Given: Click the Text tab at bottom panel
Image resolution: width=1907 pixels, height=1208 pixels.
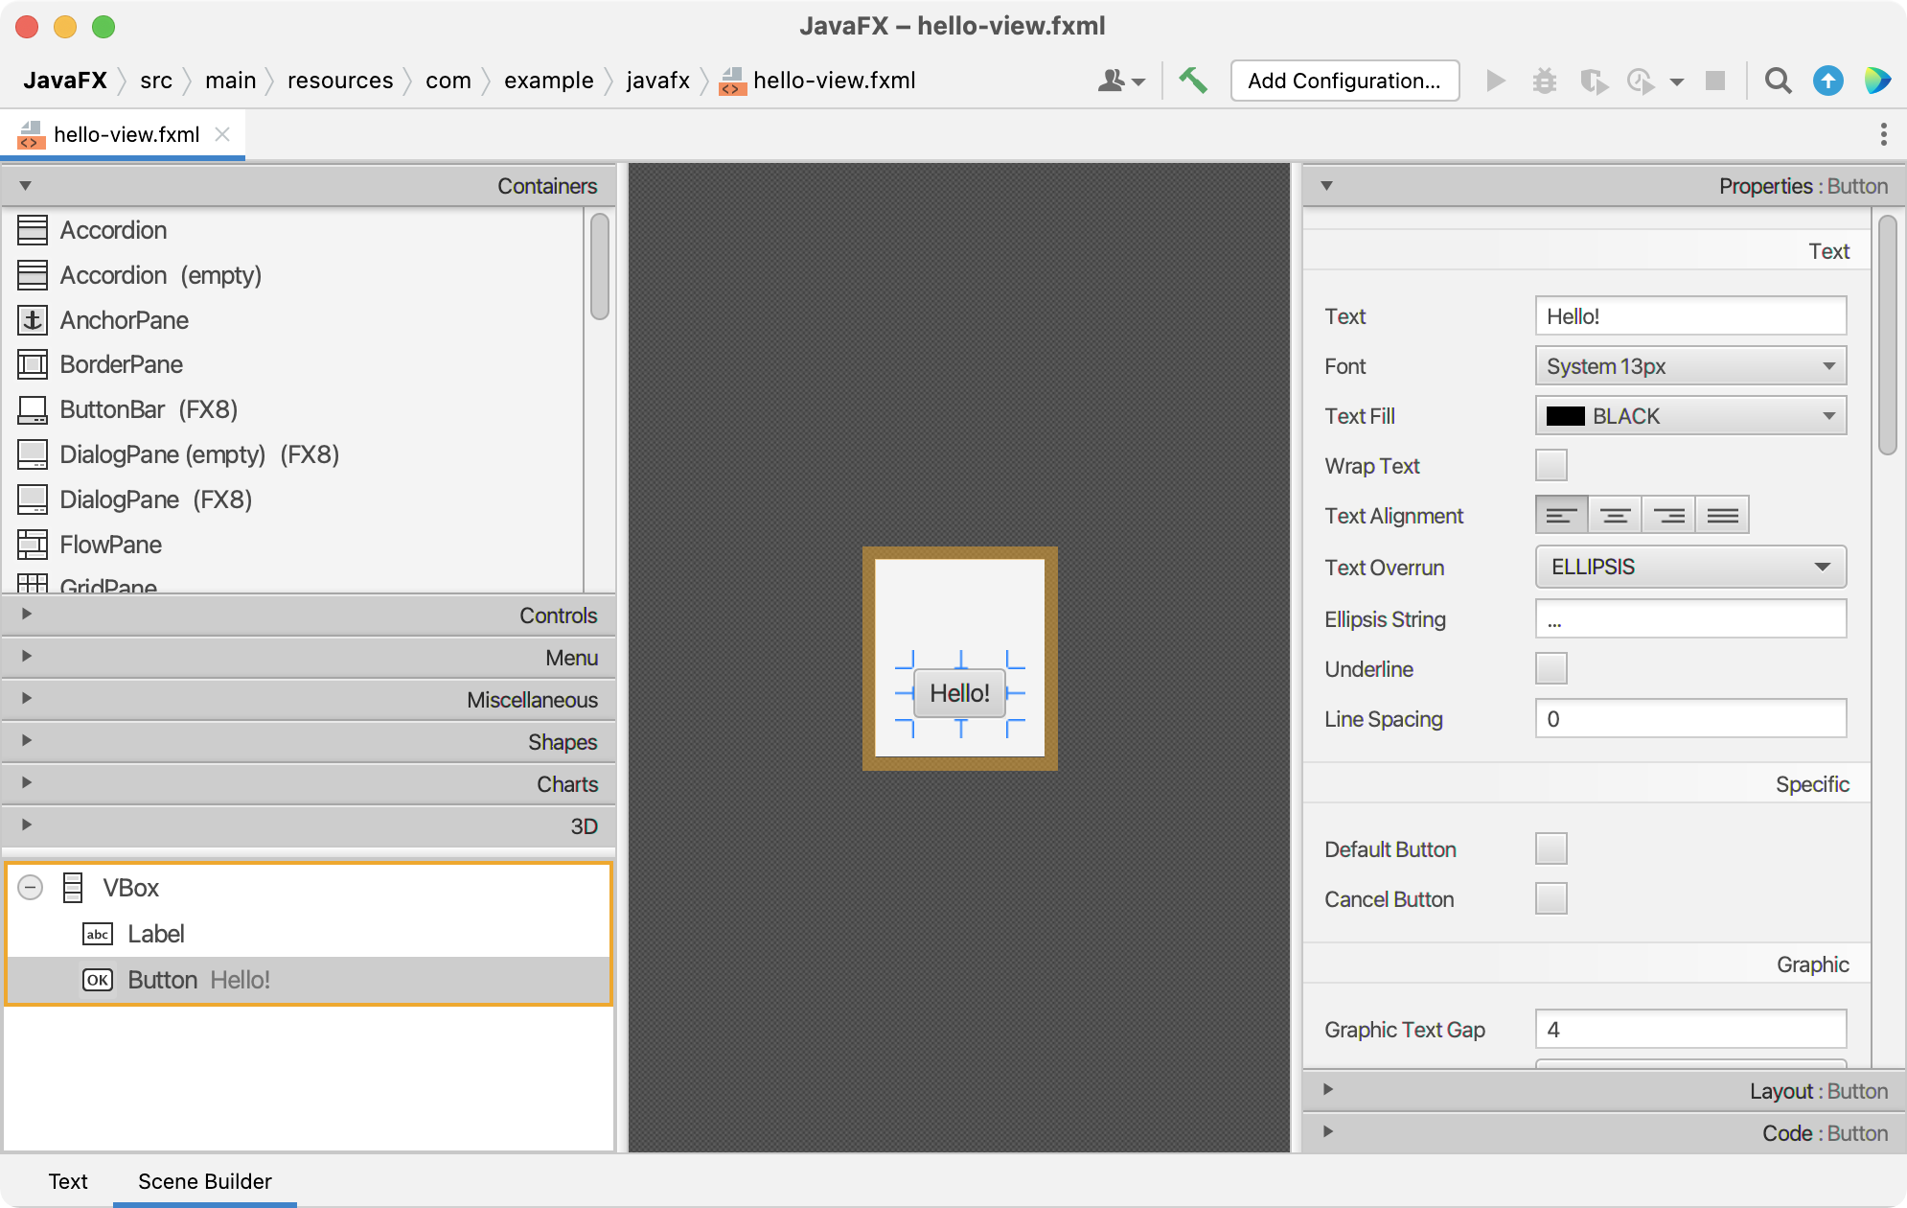Looking at the screenshot, I should coord(65,1181).
